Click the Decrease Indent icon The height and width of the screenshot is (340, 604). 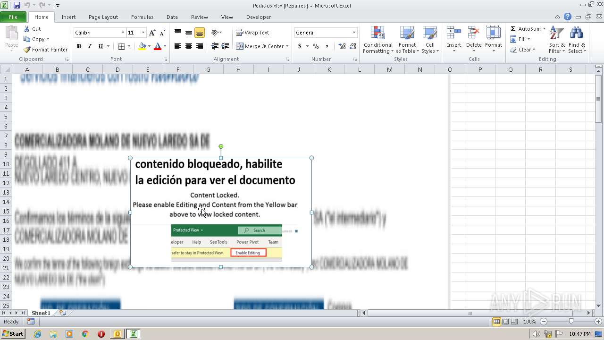point(215,46)
